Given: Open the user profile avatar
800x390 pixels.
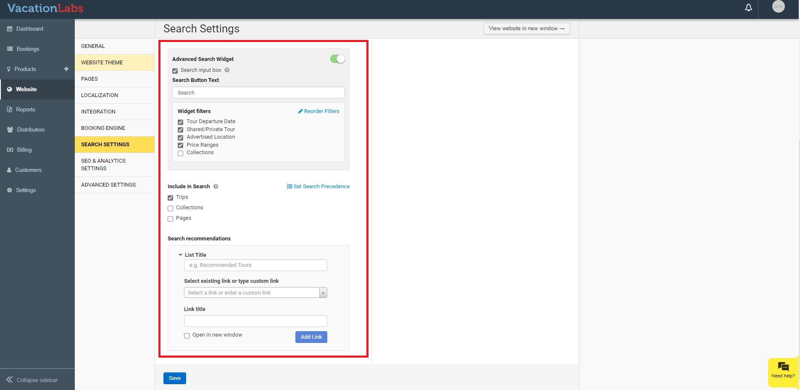Looking at the screenshot, I should (778, 7).
